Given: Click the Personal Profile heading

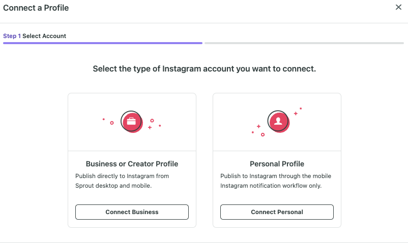Looking at the screenshot, I should 277,164.
